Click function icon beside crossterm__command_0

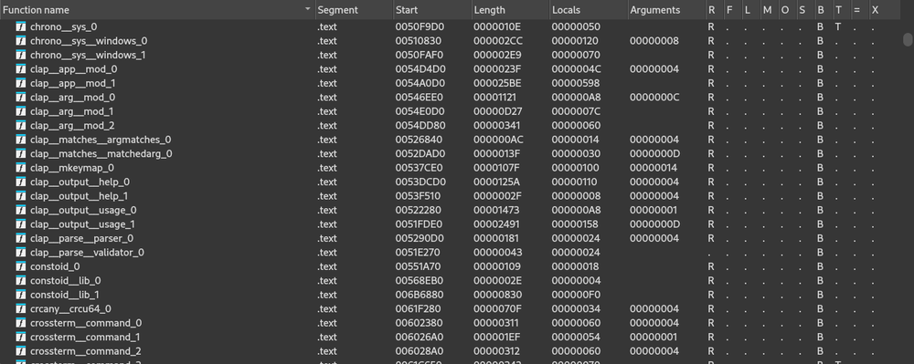(x=21, y=323)
